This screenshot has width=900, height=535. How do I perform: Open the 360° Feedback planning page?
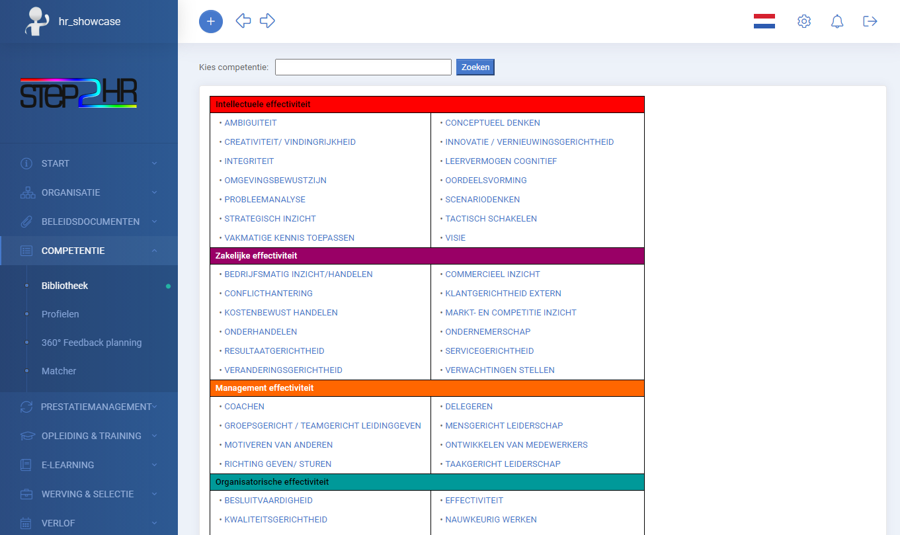(x=91, y=343)
